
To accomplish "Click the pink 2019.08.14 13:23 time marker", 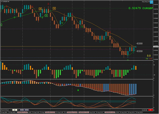I will pos(110,112).
